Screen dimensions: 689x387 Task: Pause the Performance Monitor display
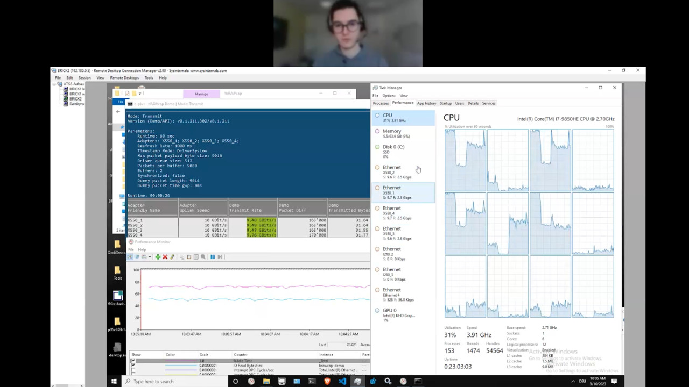pos(213,257)
